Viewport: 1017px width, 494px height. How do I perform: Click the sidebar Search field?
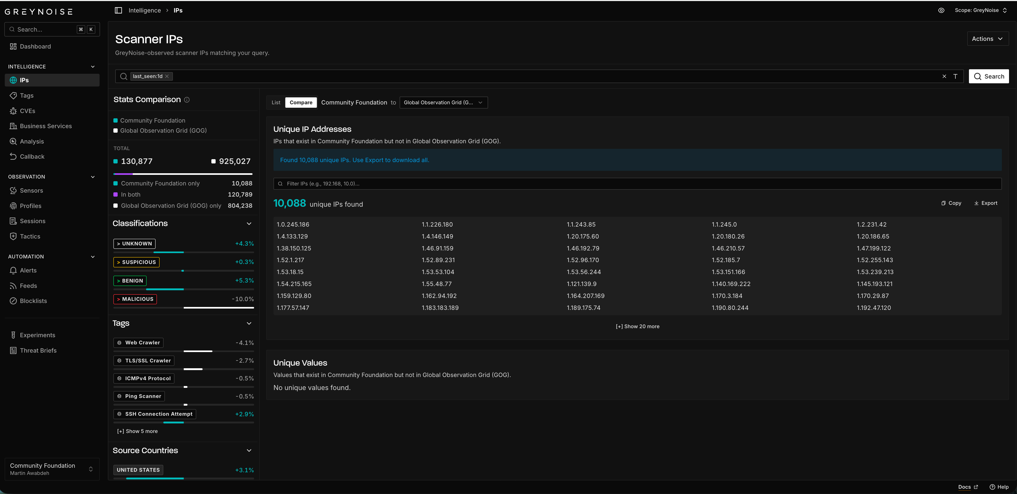pos(52,29)
